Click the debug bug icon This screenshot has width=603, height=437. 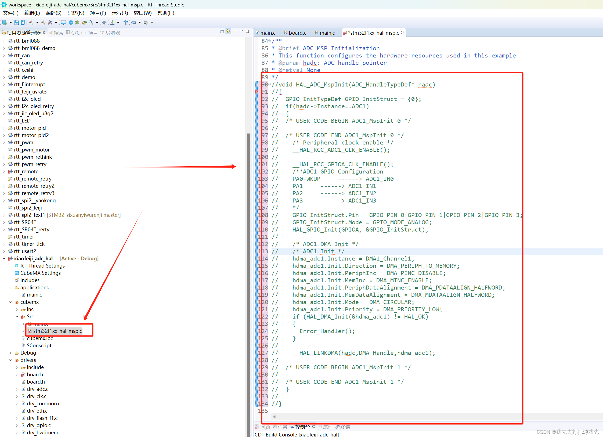click(77, 23)
